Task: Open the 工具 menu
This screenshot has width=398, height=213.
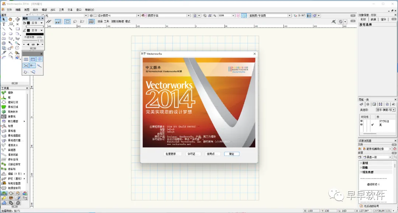Action: (61, 10)
